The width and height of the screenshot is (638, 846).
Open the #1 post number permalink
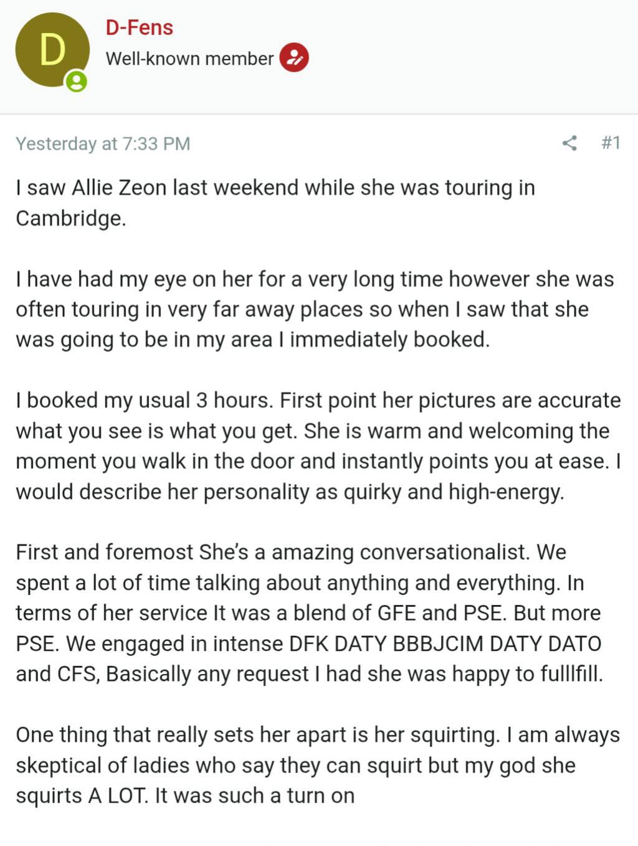[611, 143]
